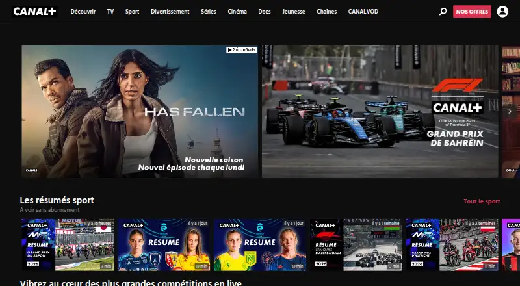Open the search magnifier icon
The image size is (520, 286).
click(443, 12)
